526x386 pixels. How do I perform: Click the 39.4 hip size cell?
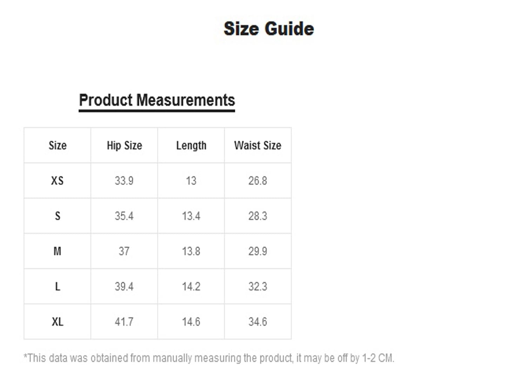(x=124, y=286)
